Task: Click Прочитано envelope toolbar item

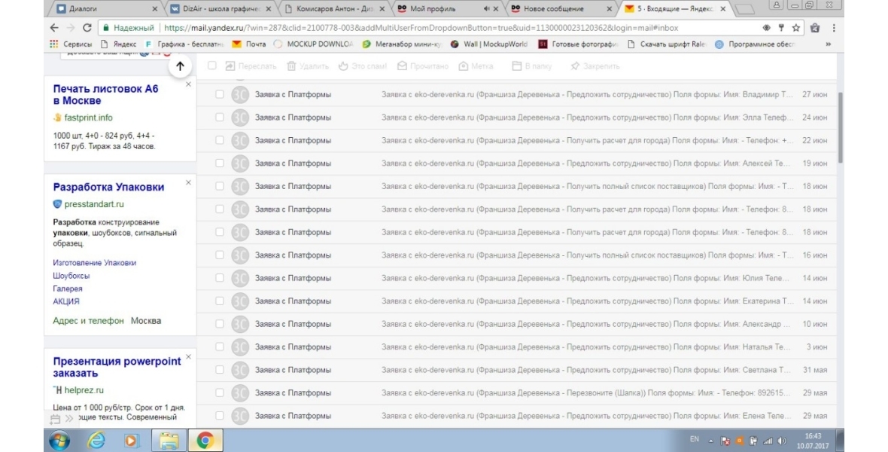Action: tap(422, 66)
